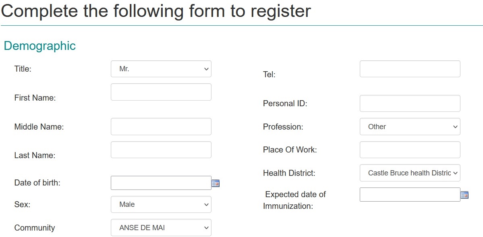The height and width of the screenshot is (237, 483).
Task: Select the Last Name text field
Action: tap(161, 150)
